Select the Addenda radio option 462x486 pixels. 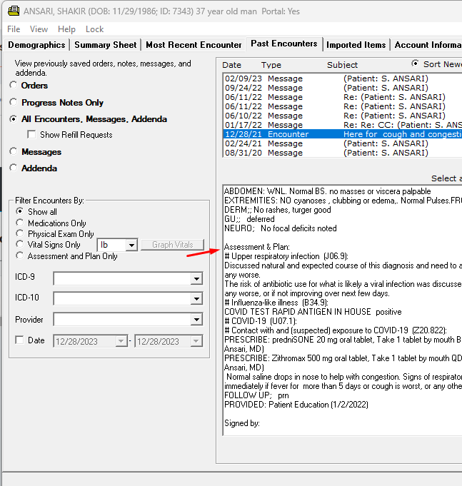(14, 168)
